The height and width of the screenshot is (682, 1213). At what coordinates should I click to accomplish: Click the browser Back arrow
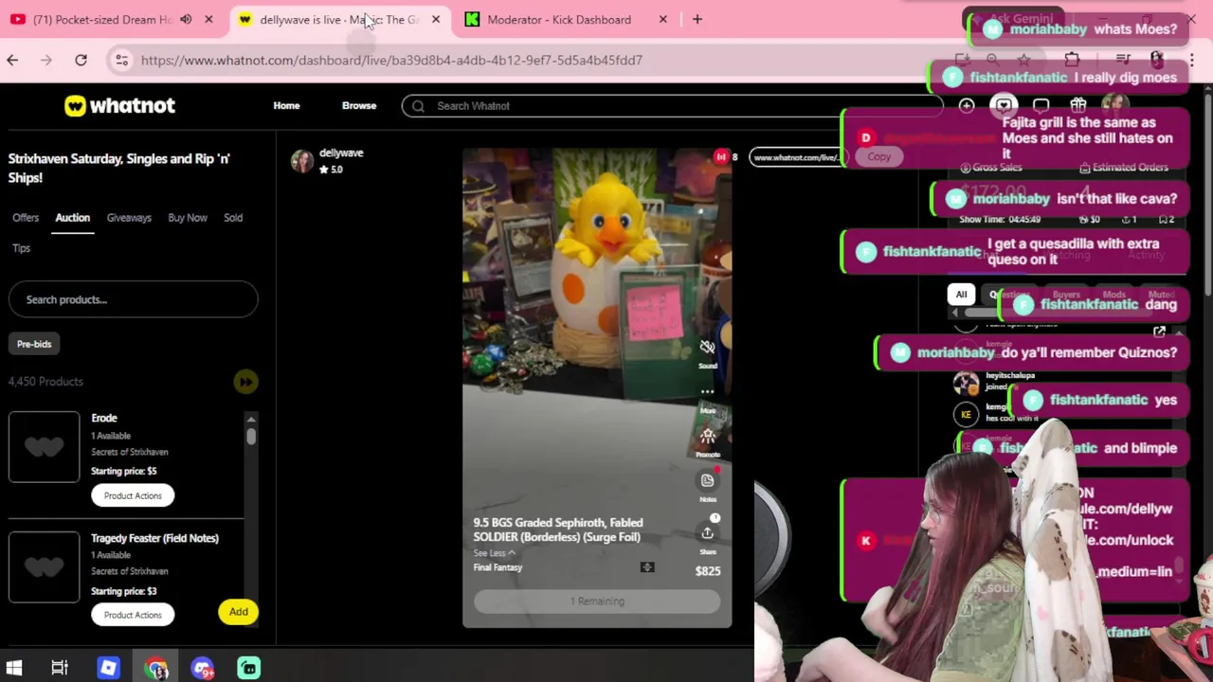tap(12, 60)
